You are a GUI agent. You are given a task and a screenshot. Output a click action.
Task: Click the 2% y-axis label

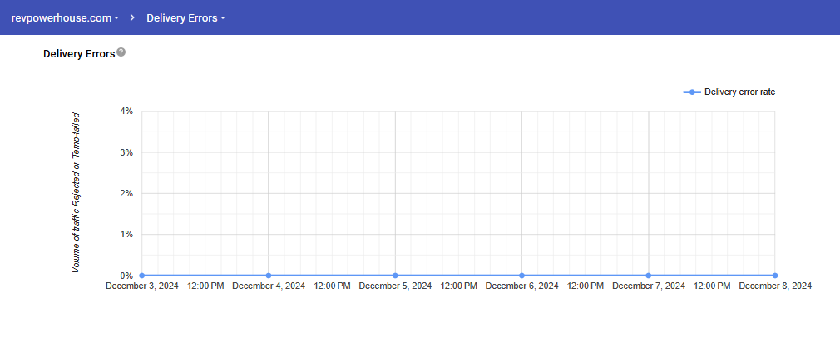click(x=126, y=193)
